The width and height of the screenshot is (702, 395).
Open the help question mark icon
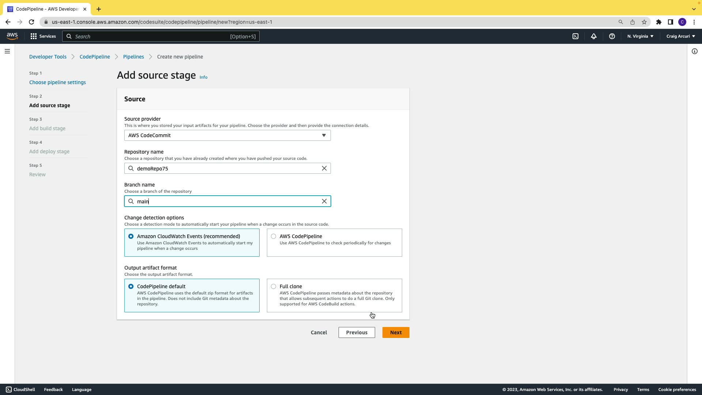coord(612,36)
